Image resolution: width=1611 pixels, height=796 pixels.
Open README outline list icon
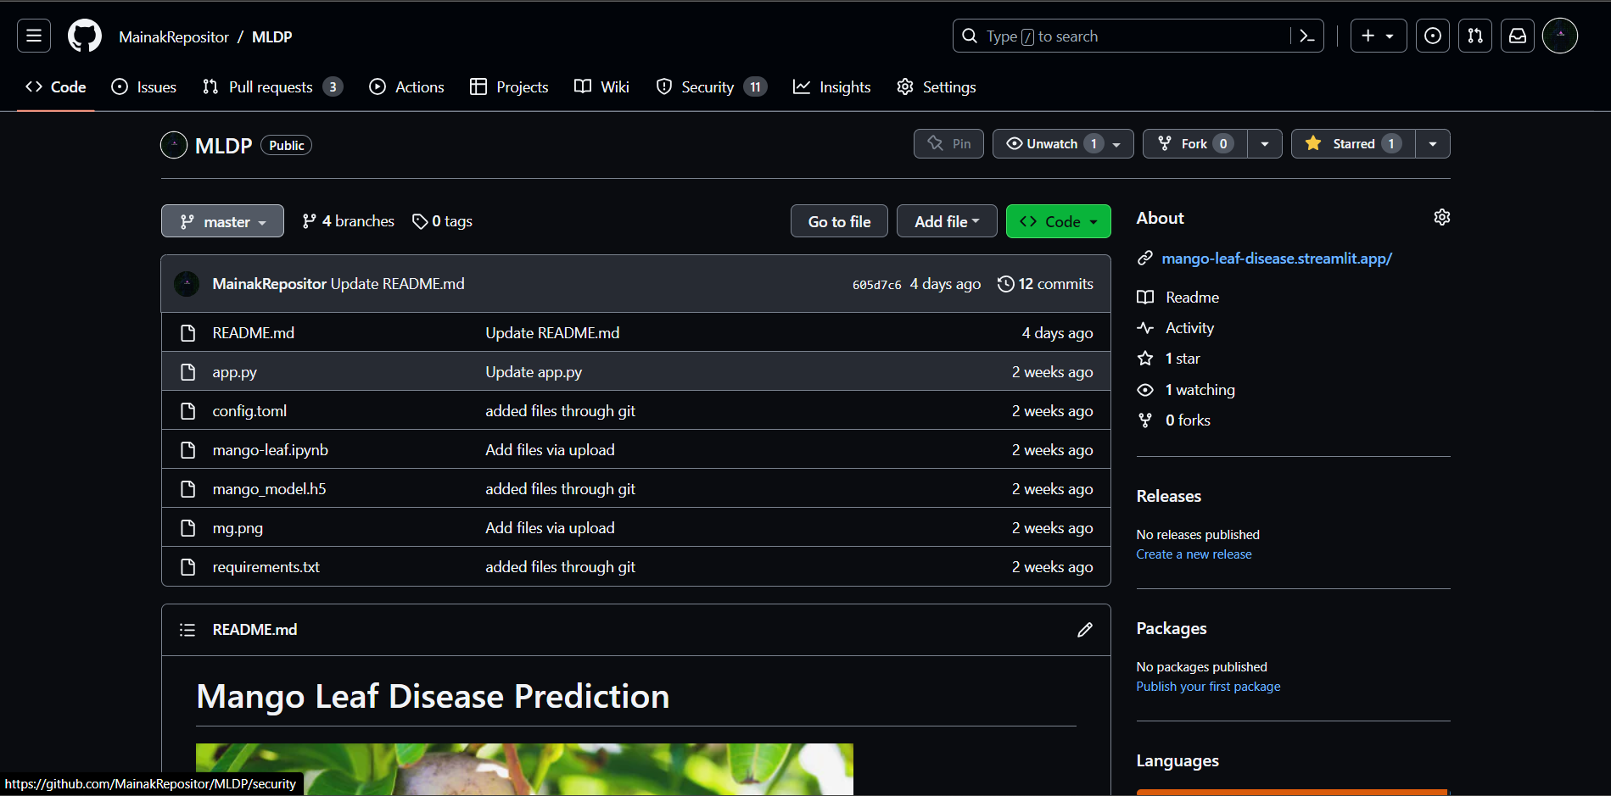[x=187, y=630]
